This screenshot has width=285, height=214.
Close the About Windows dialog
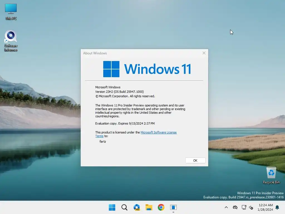coord(204,53)
